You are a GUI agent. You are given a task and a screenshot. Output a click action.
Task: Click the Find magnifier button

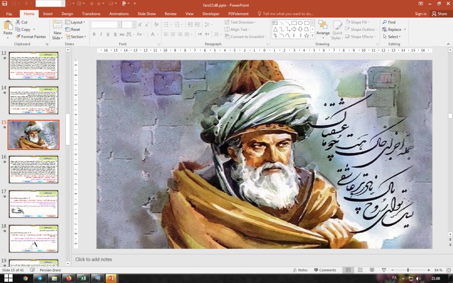tap(389, 22)
